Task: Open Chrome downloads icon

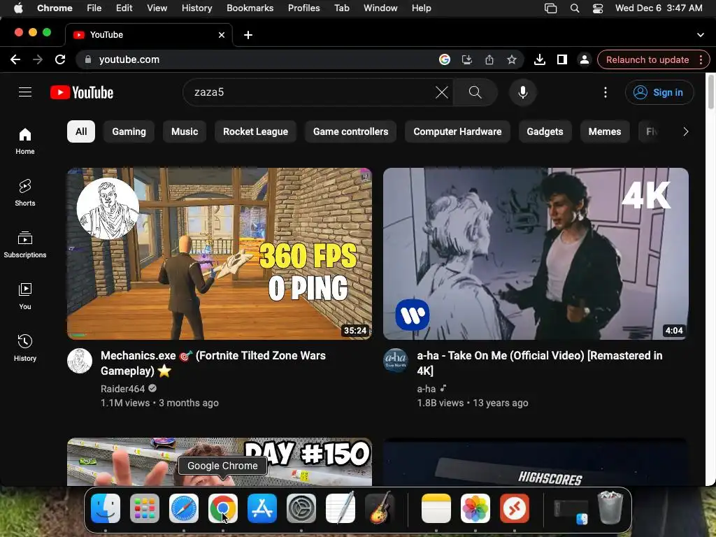Action: click(540, 59)
